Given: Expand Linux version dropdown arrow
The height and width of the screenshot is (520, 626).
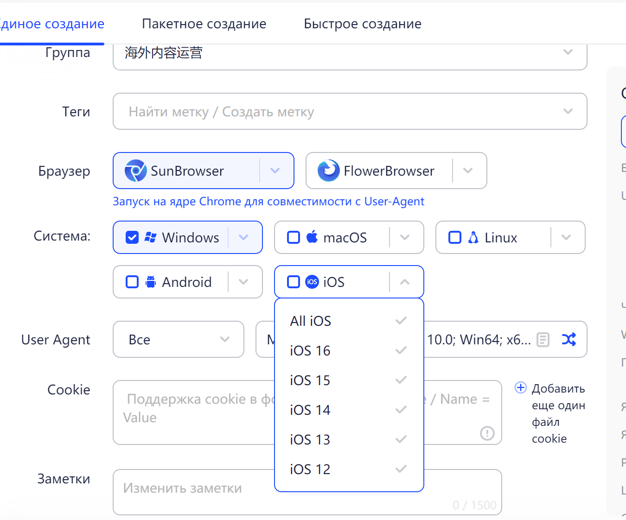Looking at the screenshot, I should point(566,237).
